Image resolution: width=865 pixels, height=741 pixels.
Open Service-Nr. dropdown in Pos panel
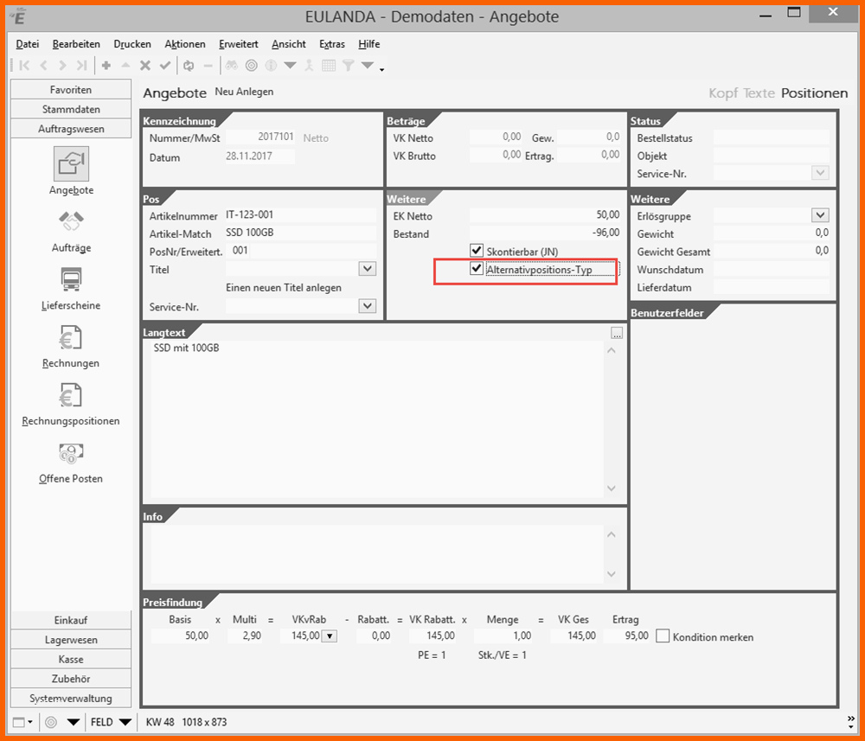pyautogui.click(x=368, y=306)
